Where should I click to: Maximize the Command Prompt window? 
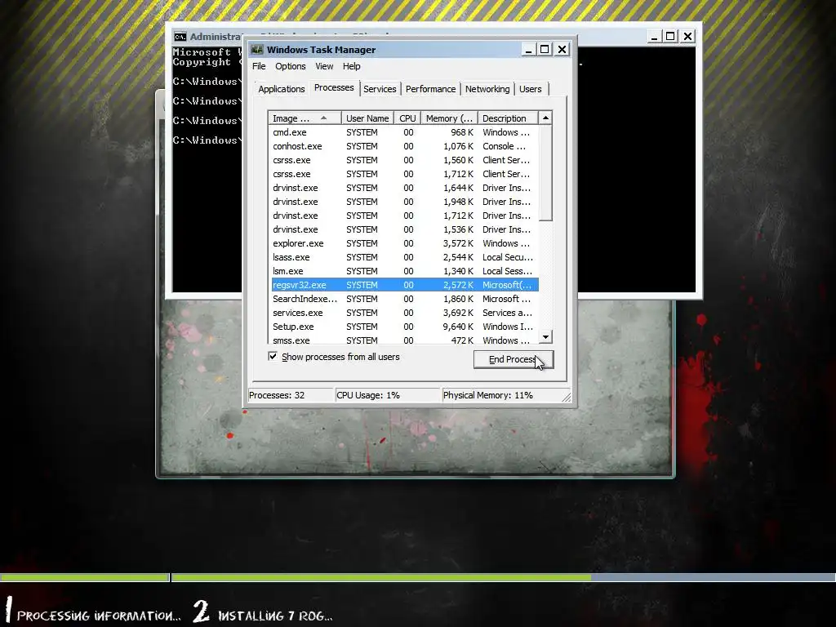point(671,36)
